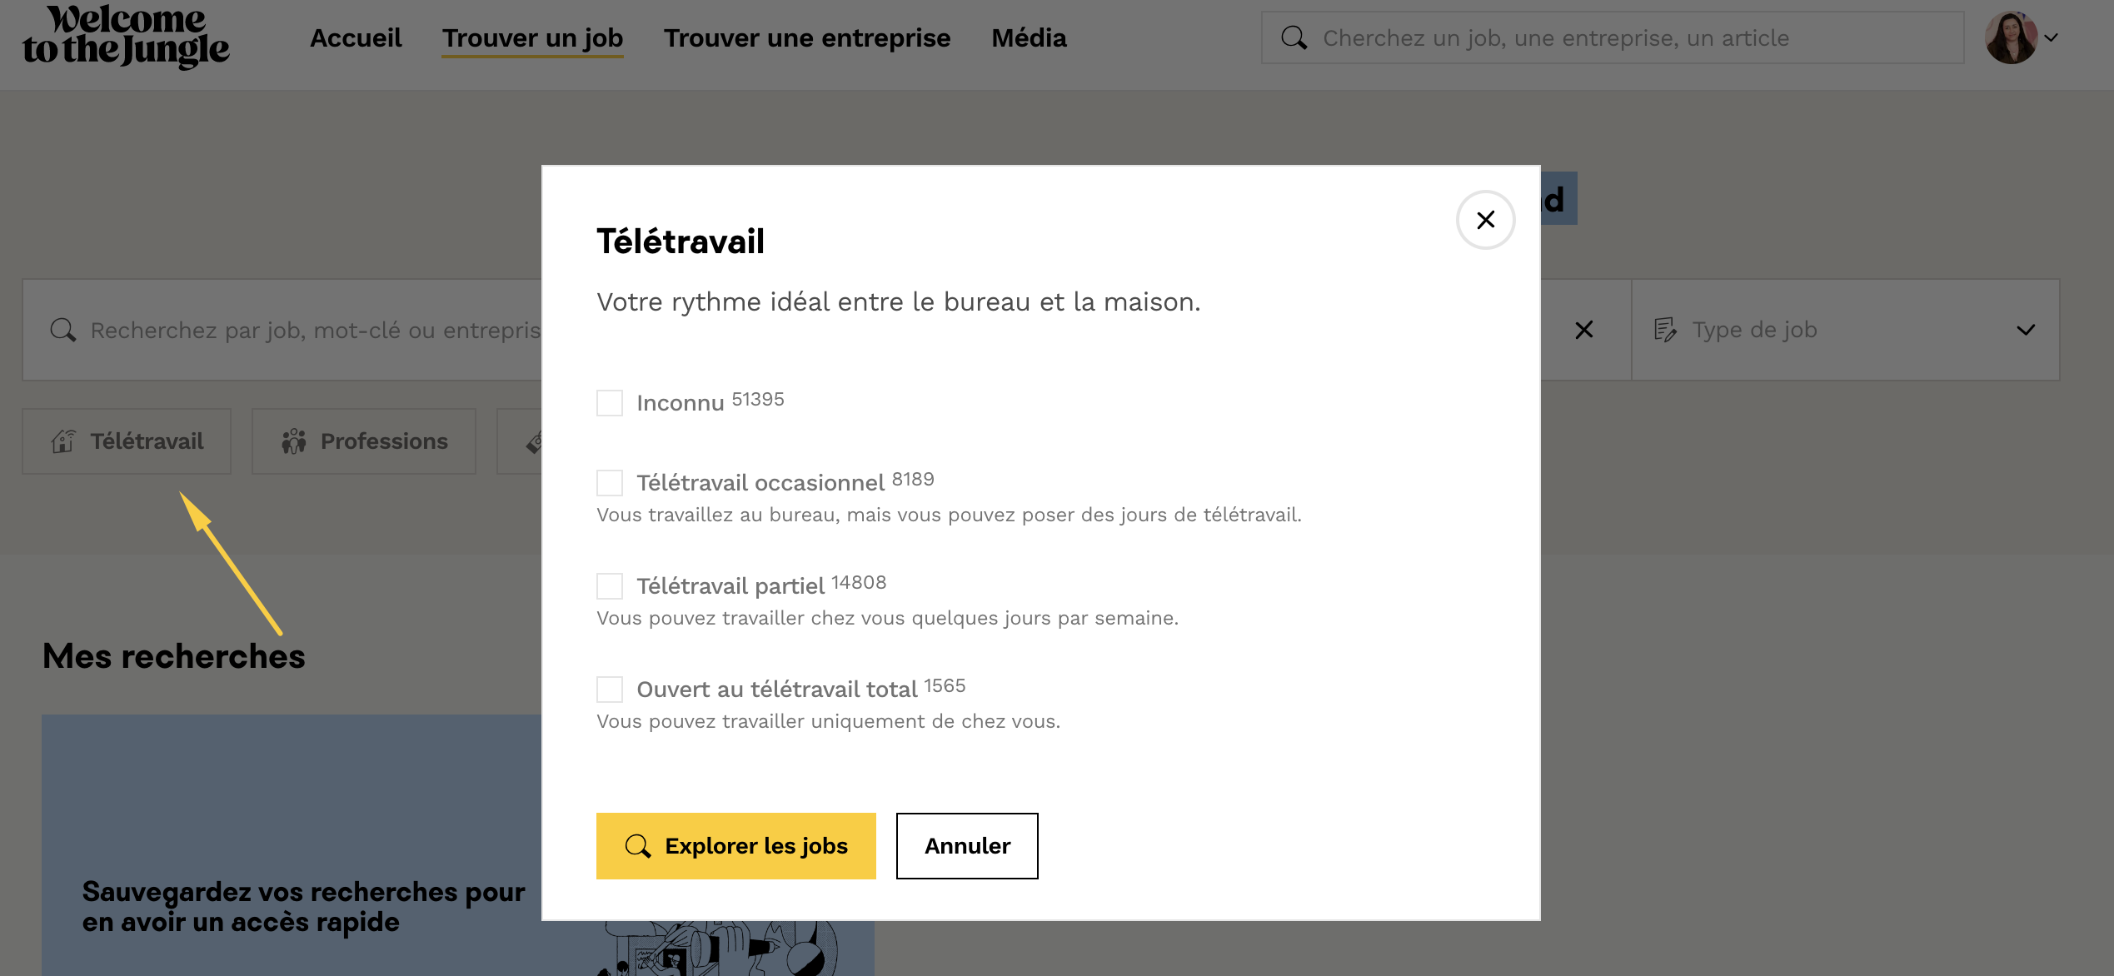Viewport: 2114px width, 976px height.
Task: Expand the Type de job dropdown
Action: click(x=2026, y=330)
